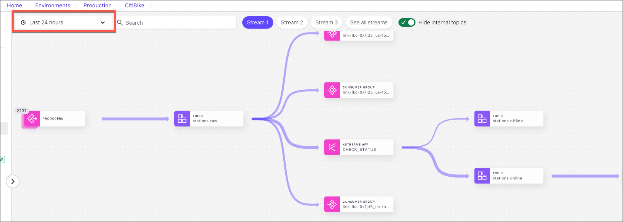Select the Stream 1 tab

[x=257, y=22]
